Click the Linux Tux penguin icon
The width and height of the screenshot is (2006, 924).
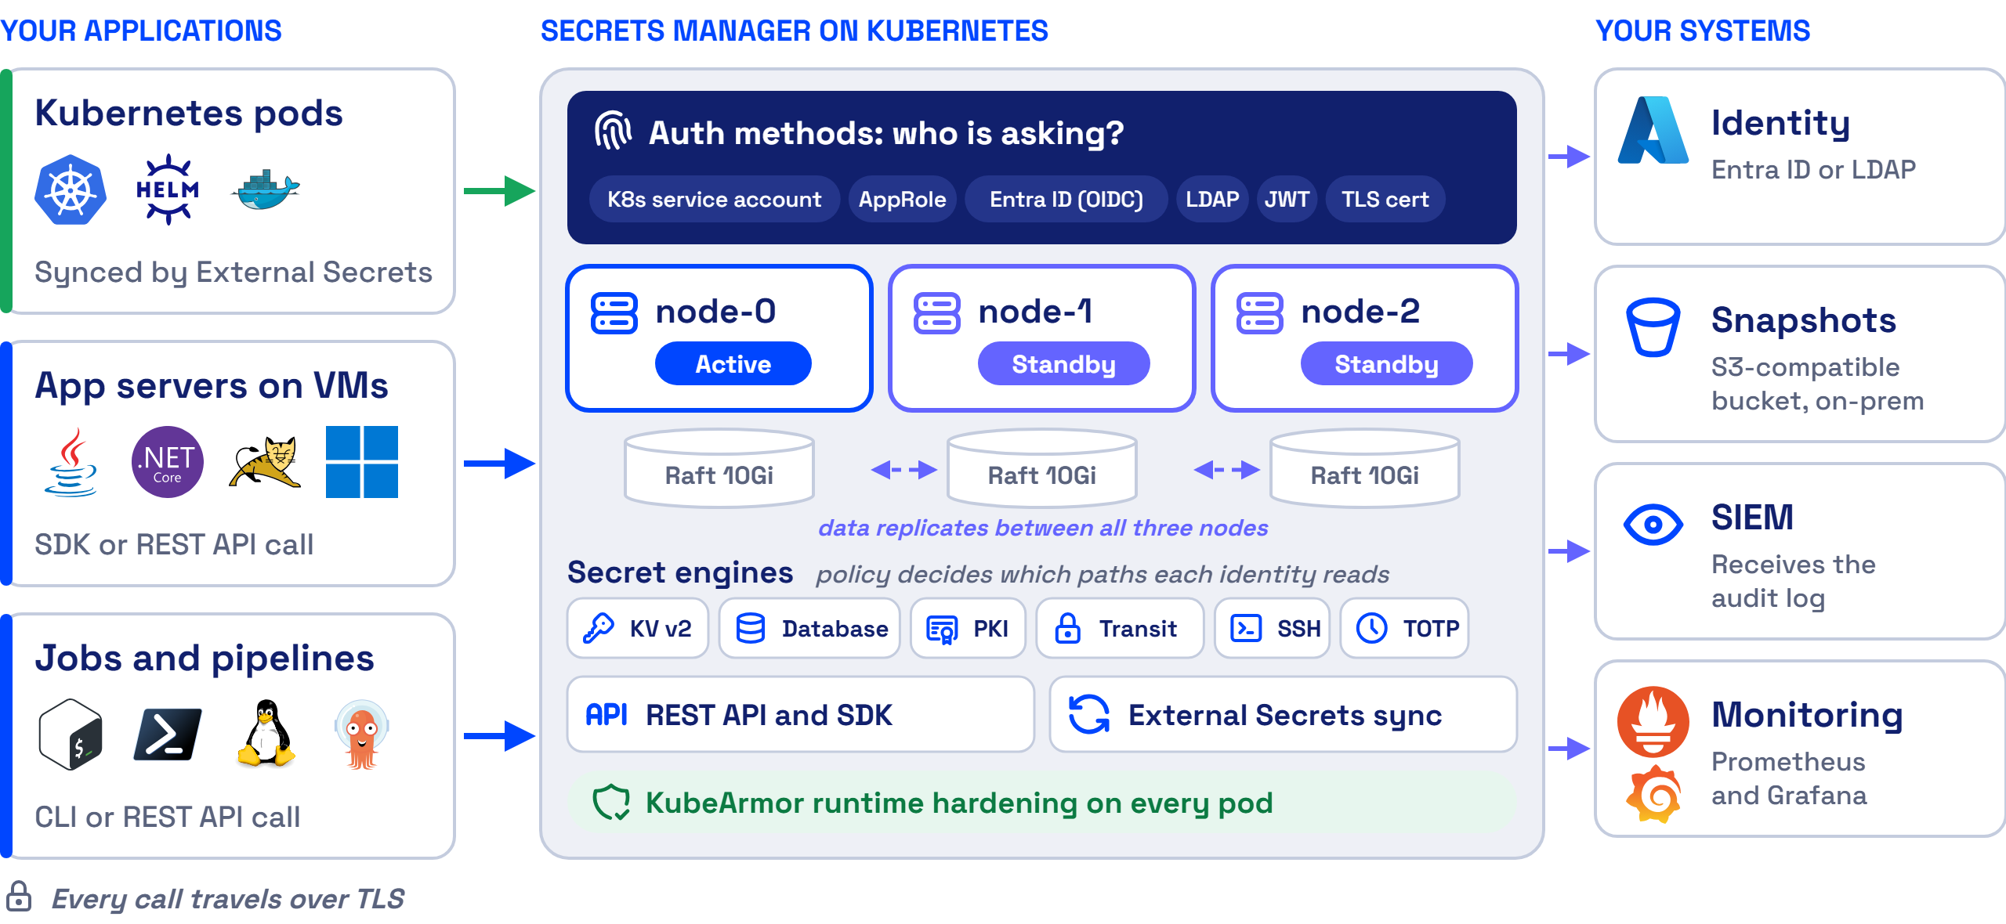[266, 733]
